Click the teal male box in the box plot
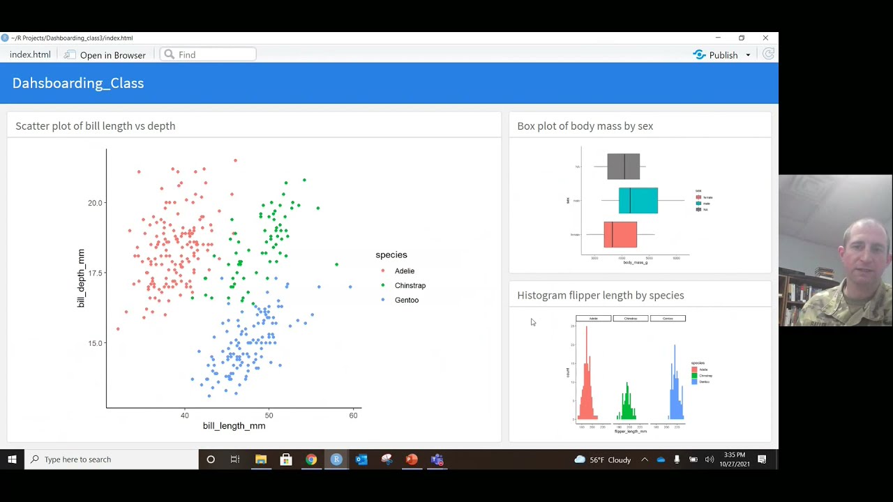This screenshot has height=502, width=893. (x=638, y=201)
